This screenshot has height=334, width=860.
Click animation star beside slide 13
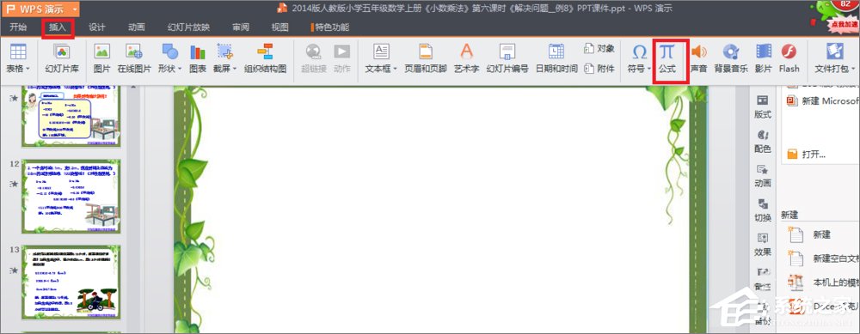[13, 270]
